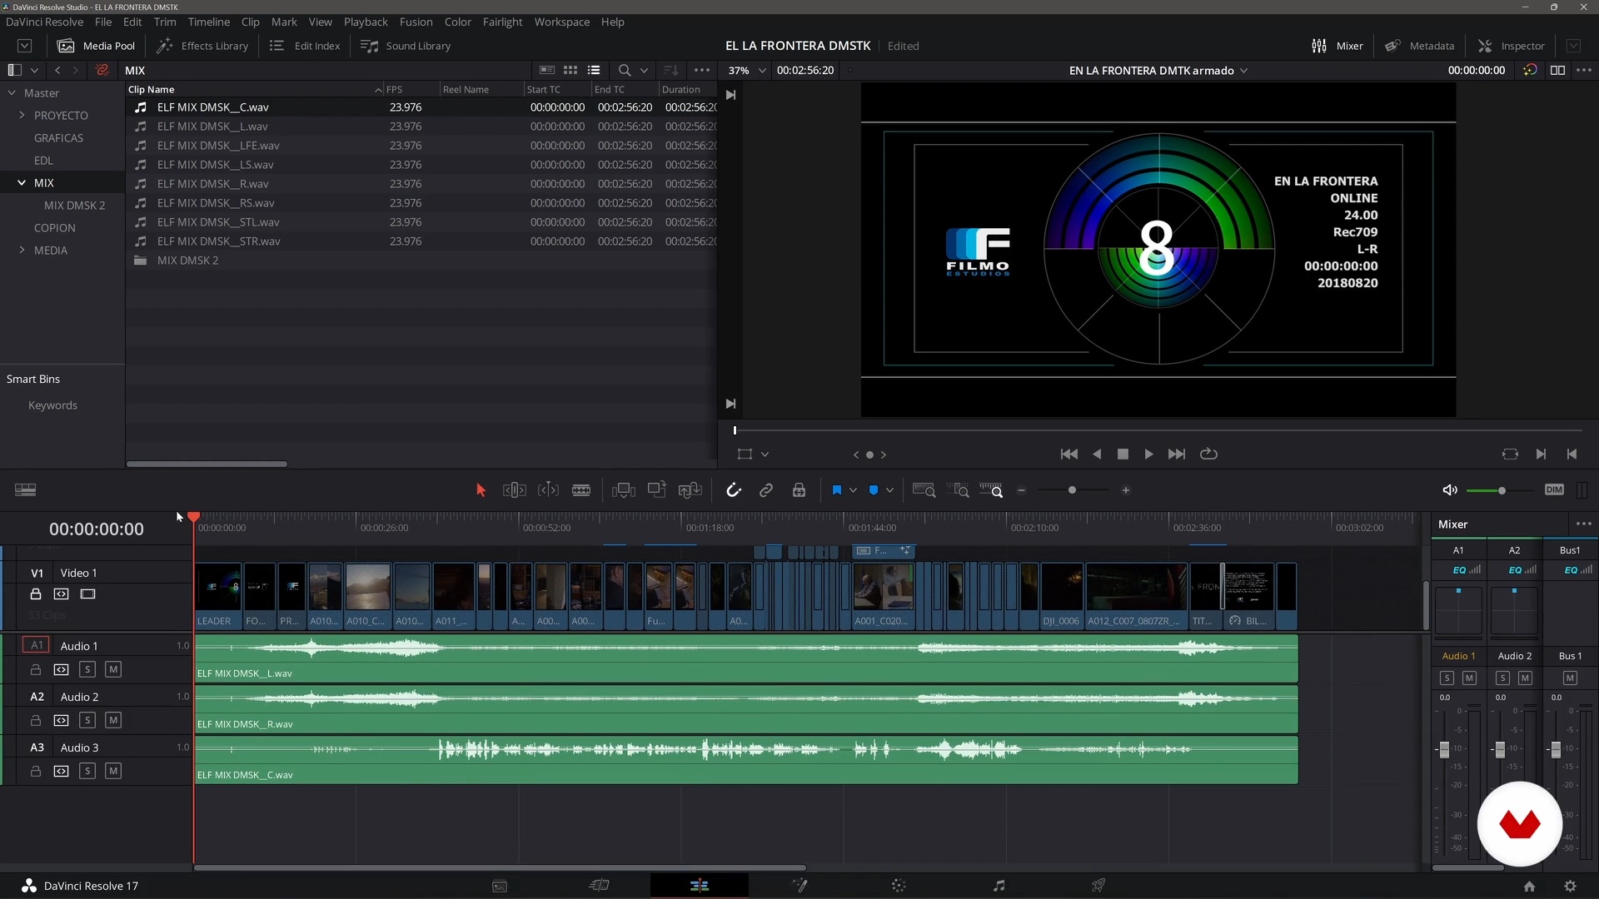
Task: Open the Edit Index panel
Action: [305, 46]
